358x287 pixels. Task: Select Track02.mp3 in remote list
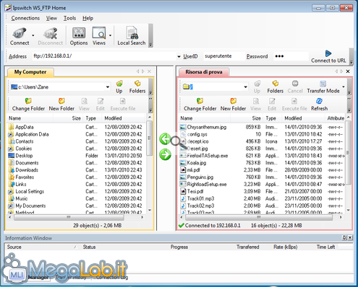(x=200, y=206)
